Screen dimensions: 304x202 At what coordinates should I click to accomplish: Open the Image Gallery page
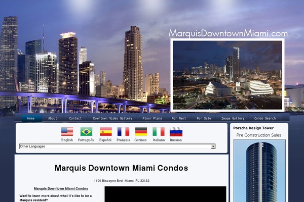click(x=233, y=118)
